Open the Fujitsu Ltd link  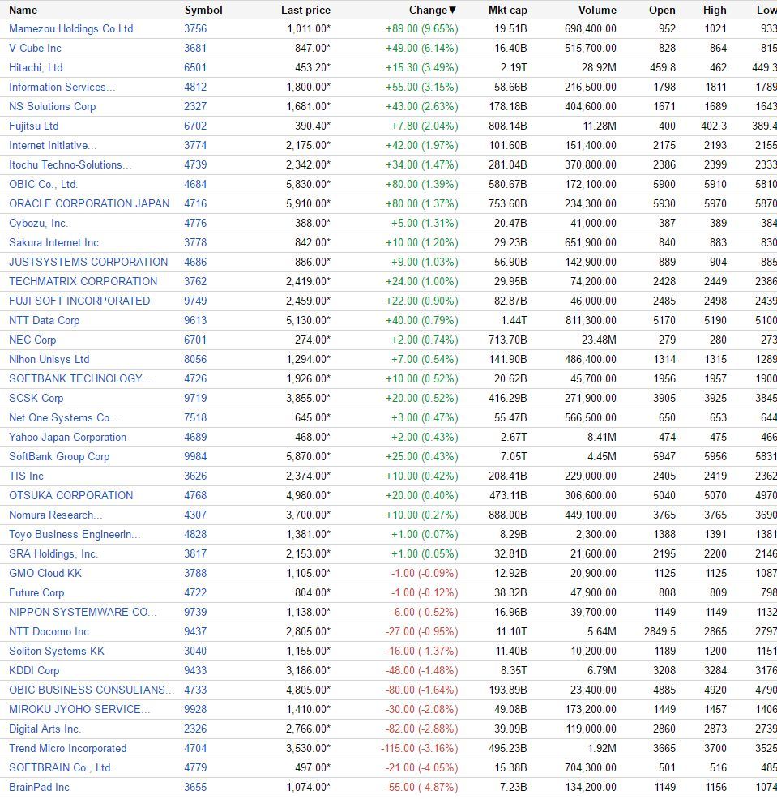[34, 126]
